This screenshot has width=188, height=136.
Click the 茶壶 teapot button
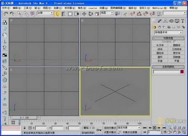[160, 61]
